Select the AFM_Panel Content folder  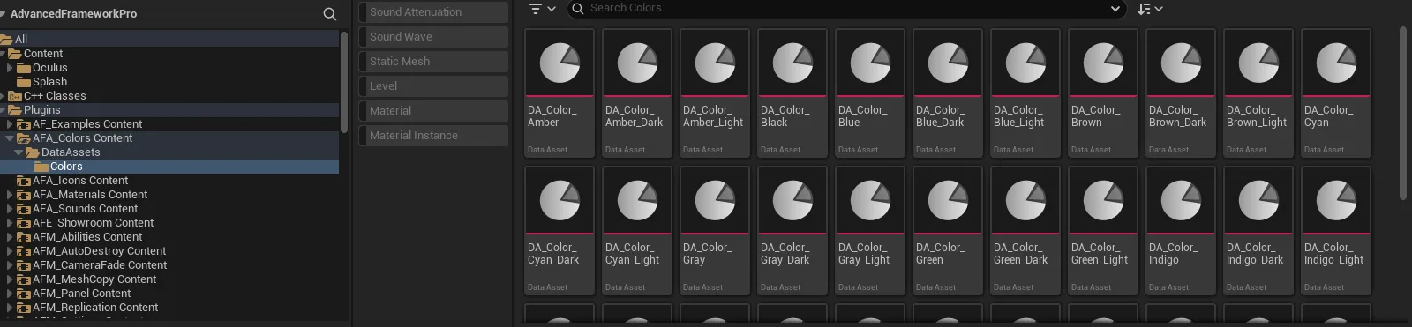tap(169, 294)
